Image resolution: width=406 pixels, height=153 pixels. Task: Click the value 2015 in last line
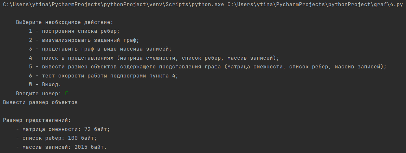pyautogui.click(x=81, y=147)
